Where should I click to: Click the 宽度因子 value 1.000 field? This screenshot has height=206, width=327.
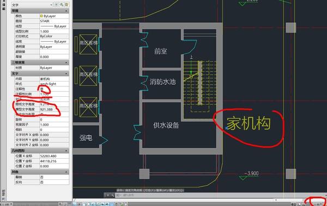54,124
